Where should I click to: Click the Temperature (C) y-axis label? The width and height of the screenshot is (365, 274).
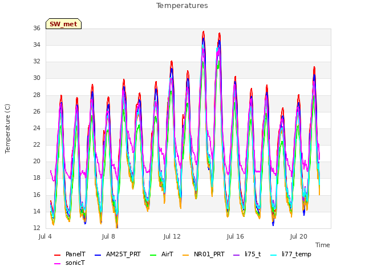coord(7,128)
